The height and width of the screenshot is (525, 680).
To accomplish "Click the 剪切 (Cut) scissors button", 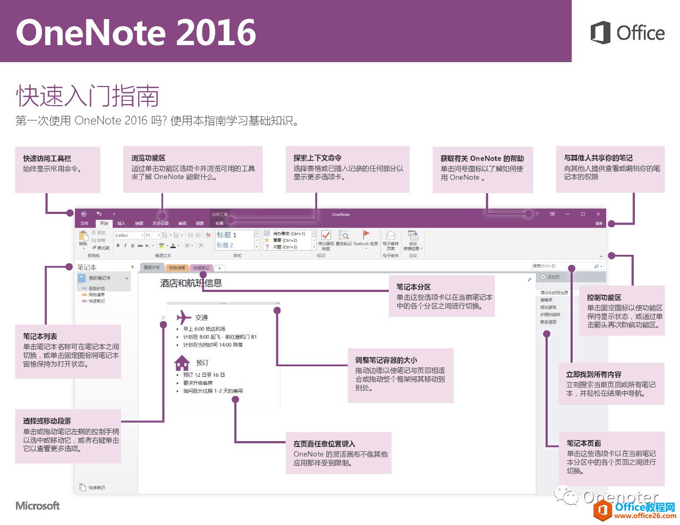I will 98,233.
